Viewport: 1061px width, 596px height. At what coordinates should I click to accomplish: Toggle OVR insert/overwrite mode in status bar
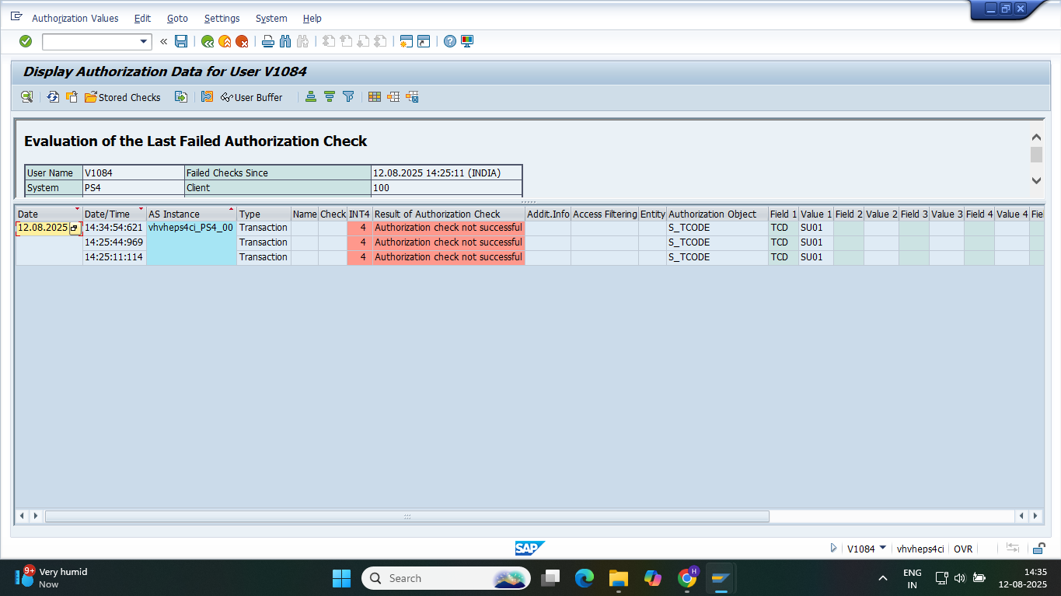(963, 549)
